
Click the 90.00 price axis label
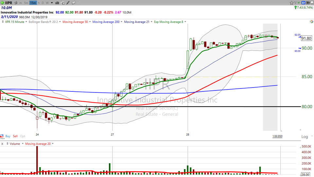coord(307,48)
